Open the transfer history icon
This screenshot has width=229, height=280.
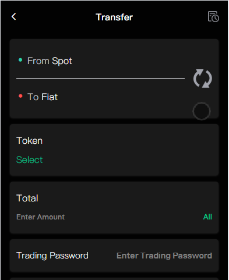[x=213, y=17]
